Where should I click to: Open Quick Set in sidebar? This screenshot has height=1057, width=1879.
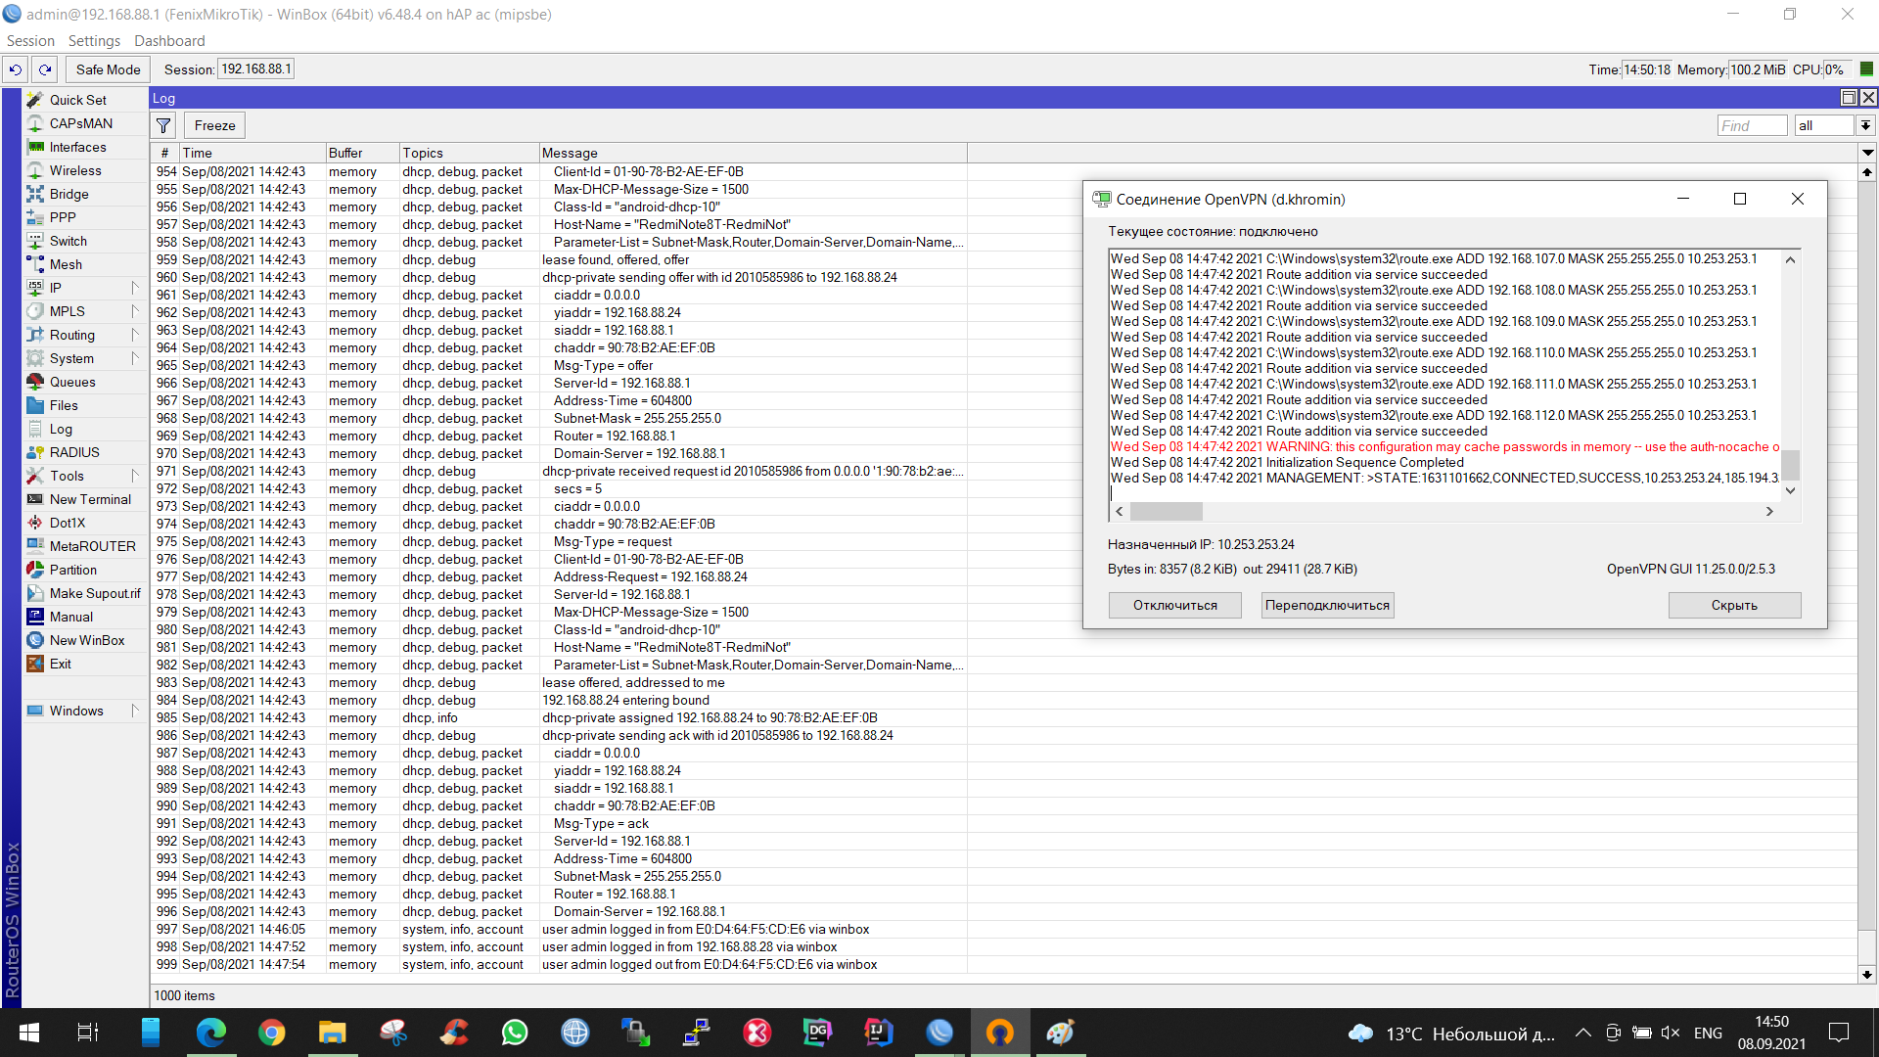click(x=77, y=100)
